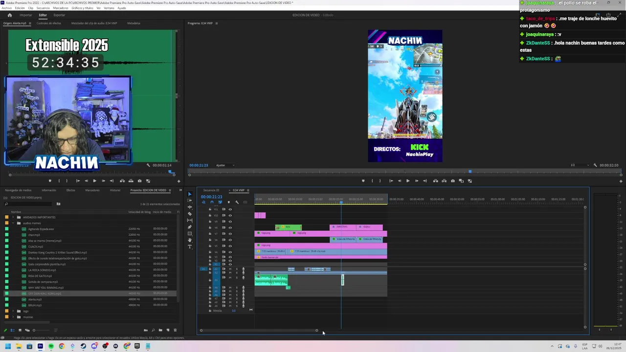
Task: Toggle sync lock on track V4
Action: pos(224,252)
